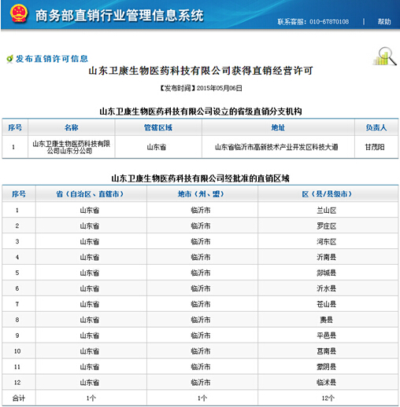400x407 pixels.
Task: Click the 经批准的直销区域 table title
Action: click(201, 178)
